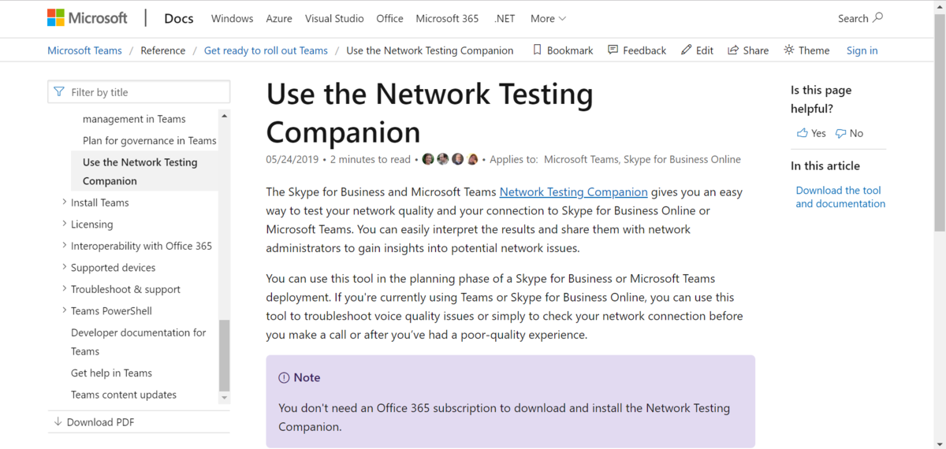The width and height of the screenshot is (946, 449).
Task: Open the search magnifier icon
Action: [878, 17]
